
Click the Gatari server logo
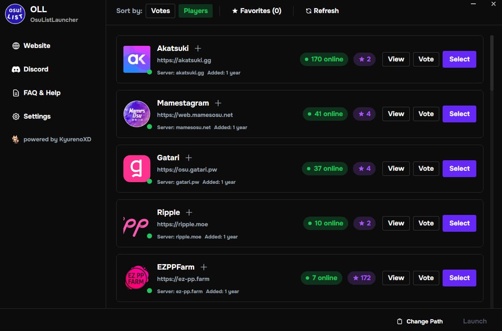pos(136,169)
